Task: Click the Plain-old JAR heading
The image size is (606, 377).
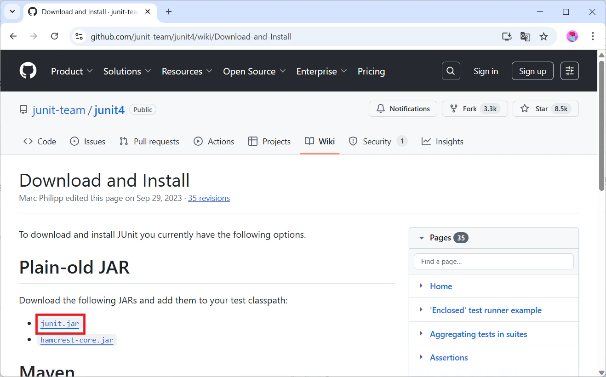Action: click(74, 268)
